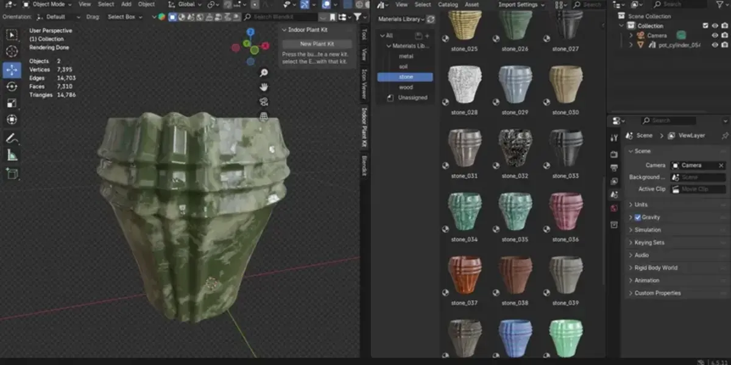
Task: Click the pan view hand icon
Action: 264,87
